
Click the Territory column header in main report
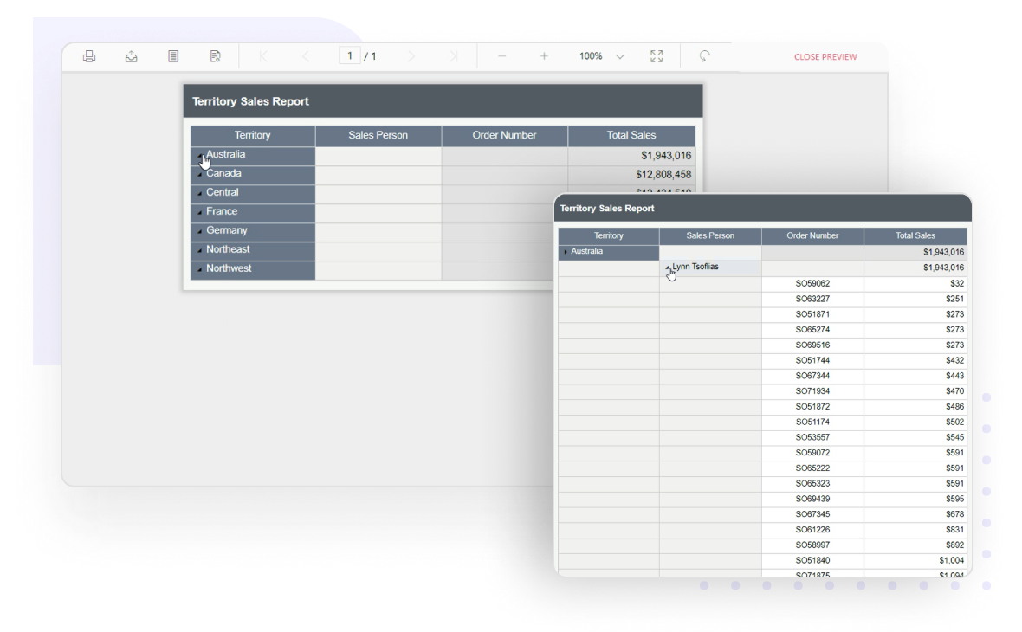[x=253, y=136]
